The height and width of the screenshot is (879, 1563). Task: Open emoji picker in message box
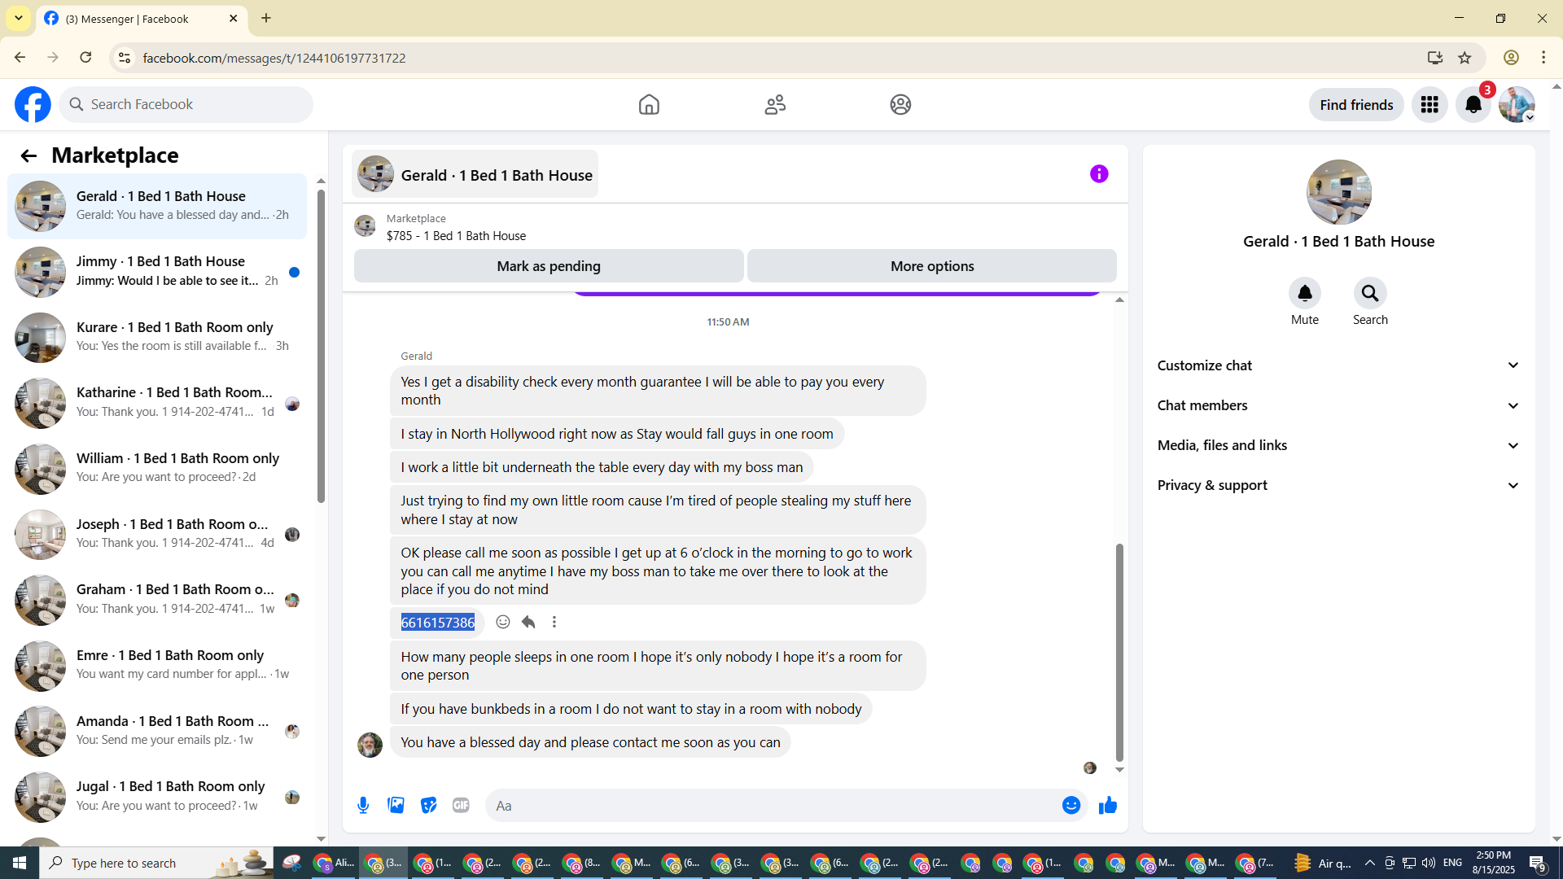point(1071,806)
